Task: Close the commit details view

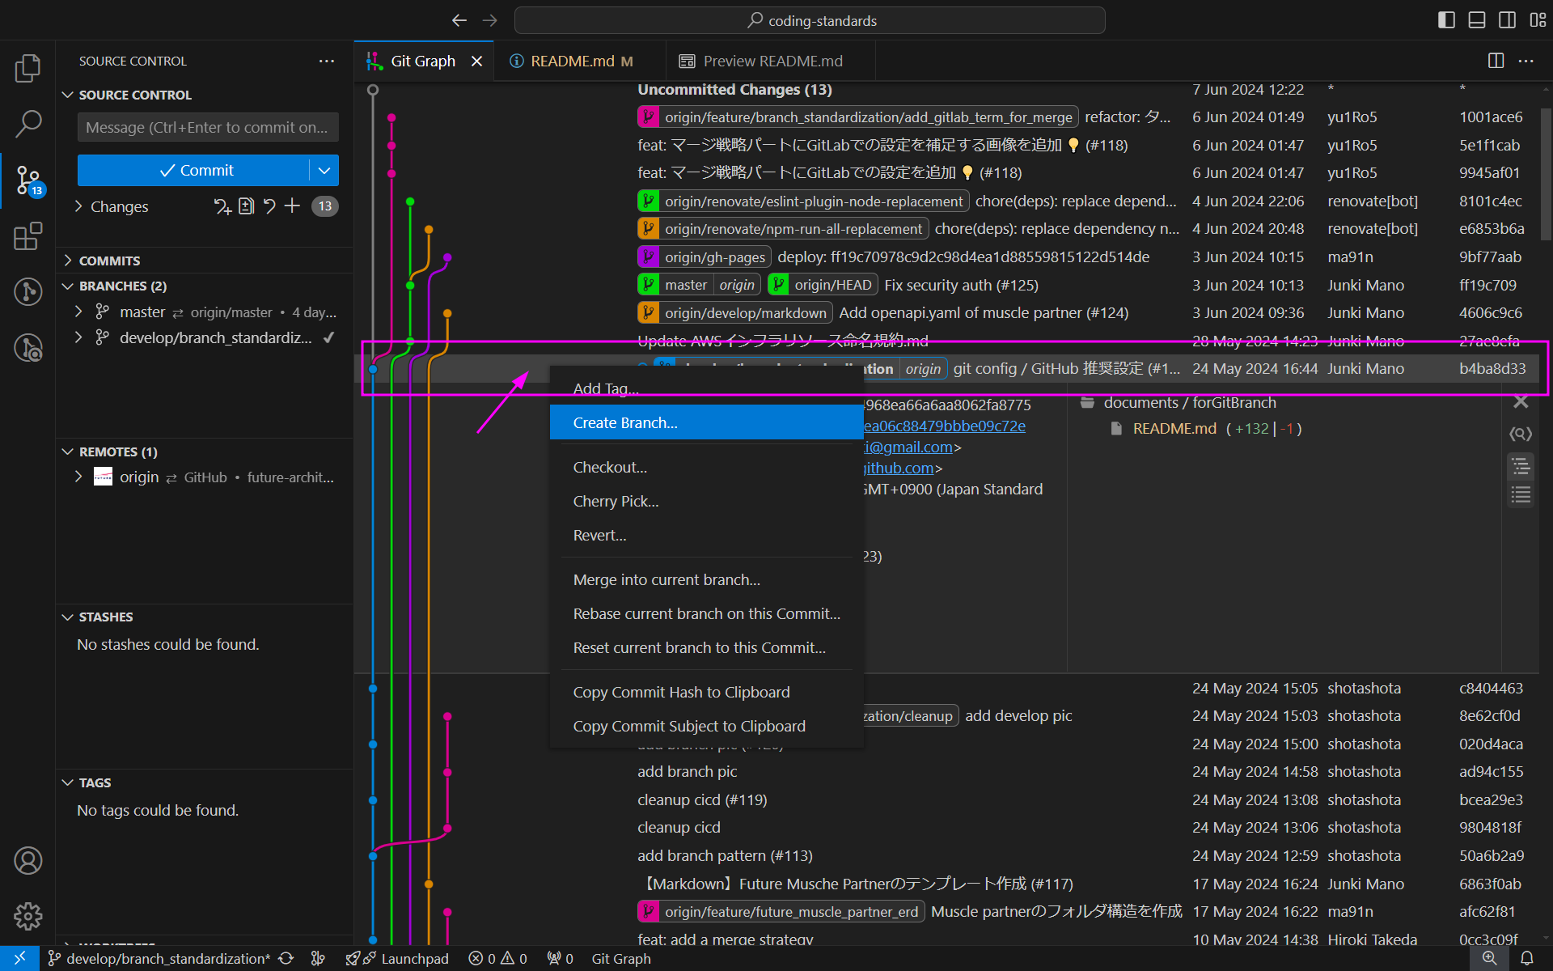Action: [1521, 402]
